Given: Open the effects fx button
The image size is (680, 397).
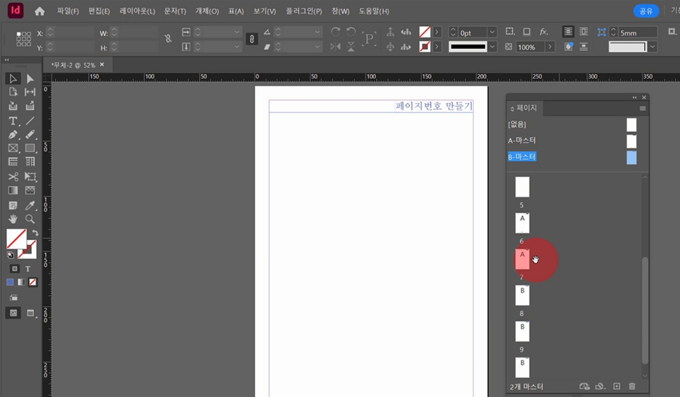Looking at the screenshot, I should coord(543,32).
